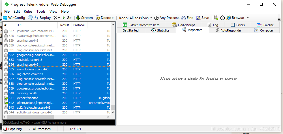This screenshot has width=283, height=134.
Task: Select session 535 www.iloveimg.com:443
Action: coord(57,69)
